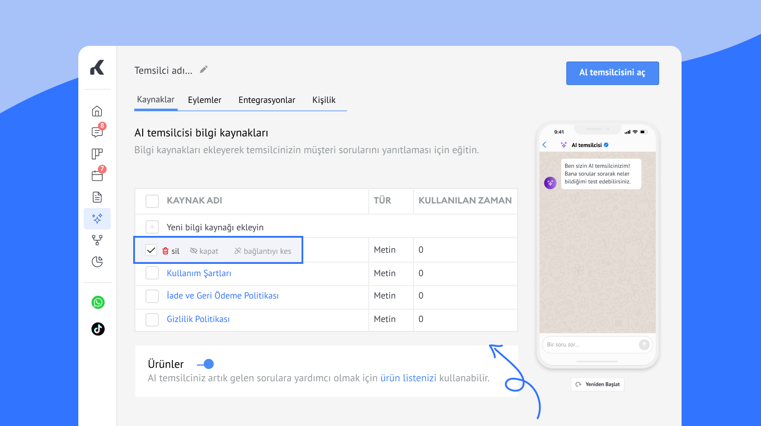
Task: Open the pie chart analytics icon
Action: coord(97,262)
